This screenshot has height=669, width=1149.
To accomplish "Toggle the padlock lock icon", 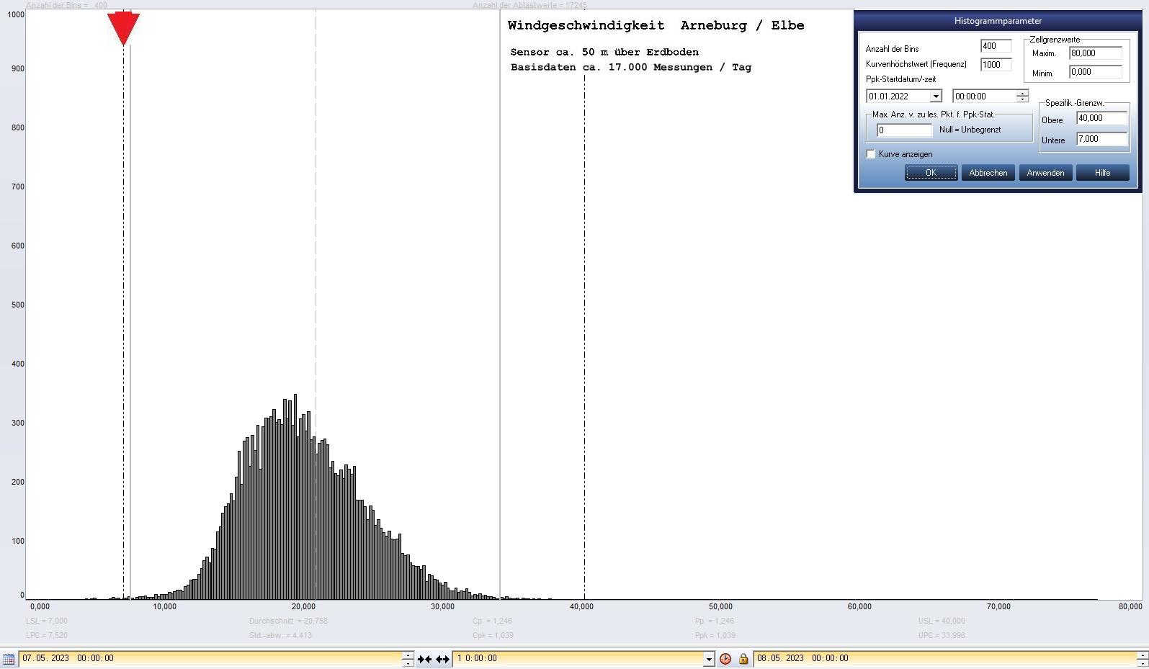I will click(743, 658).
